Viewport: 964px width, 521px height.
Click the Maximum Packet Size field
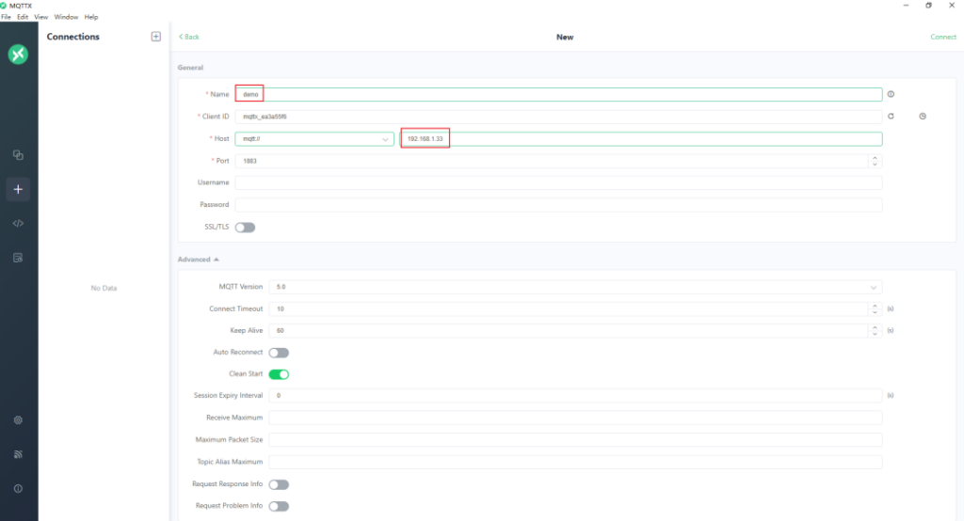pos(575,440)
